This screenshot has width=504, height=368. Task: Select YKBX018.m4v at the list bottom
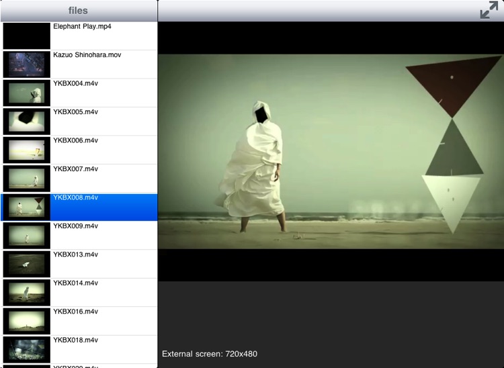coord(104,349)
